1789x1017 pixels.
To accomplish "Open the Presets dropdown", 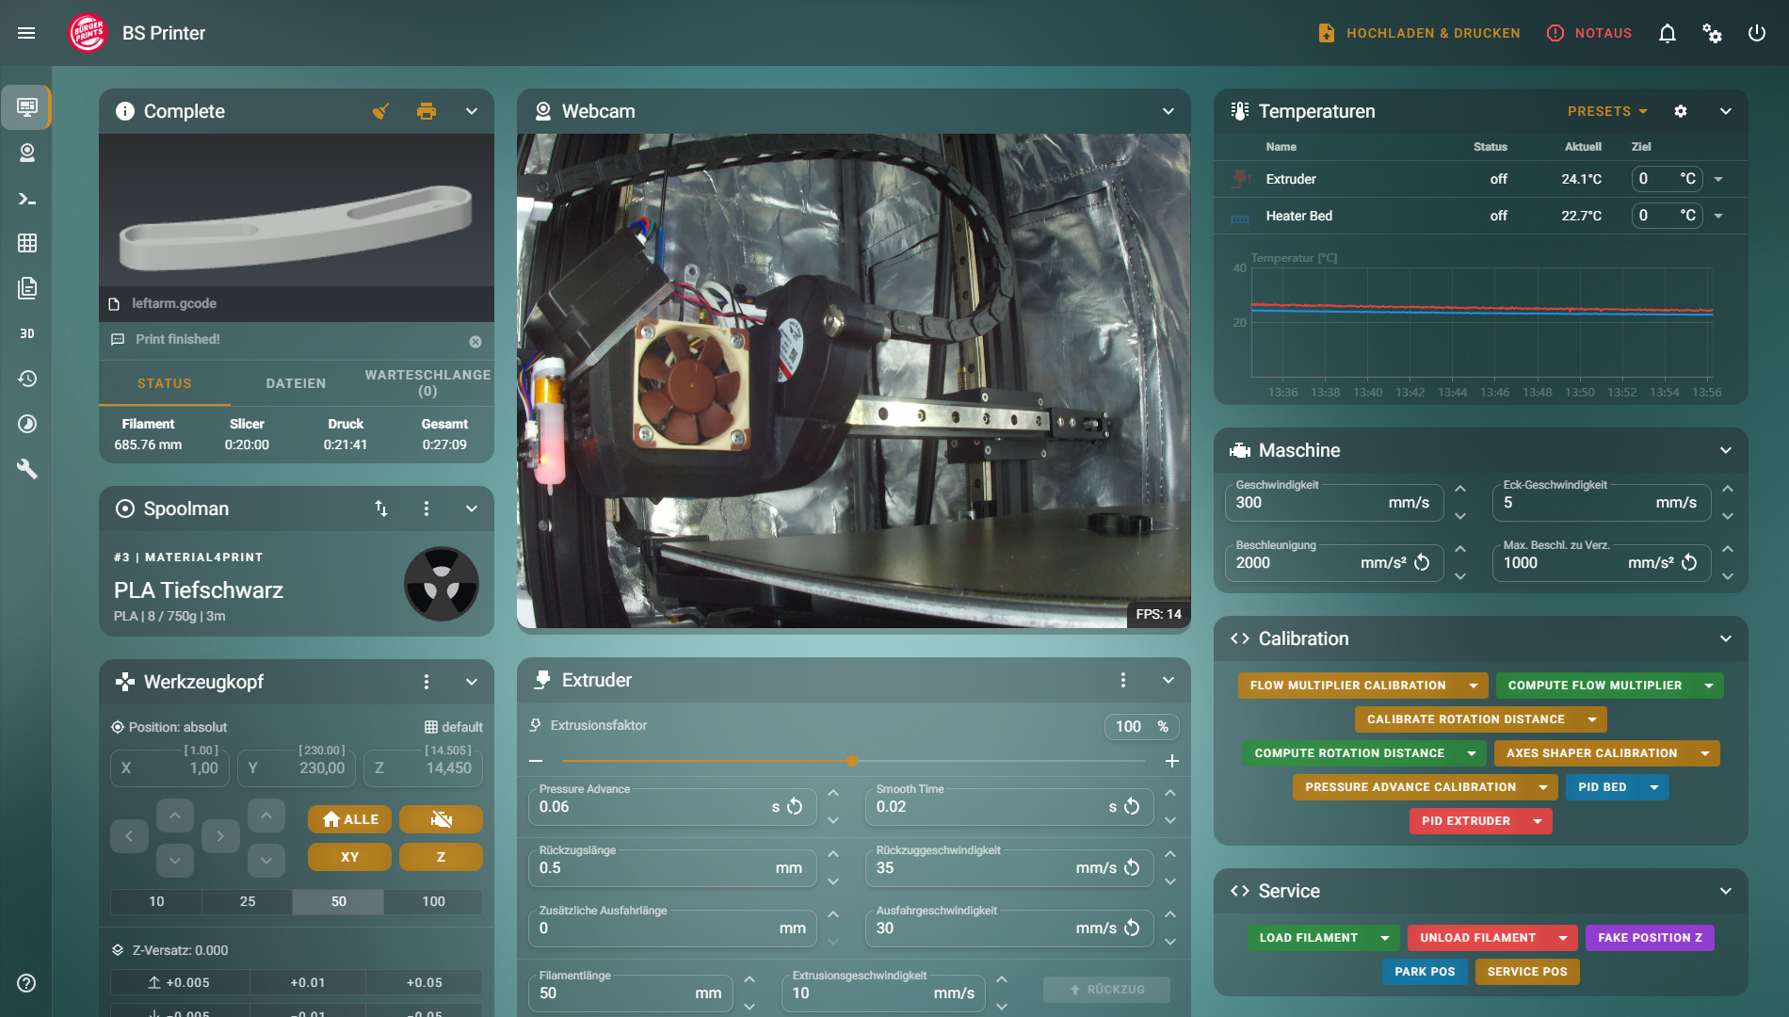I will coord(1606,111).
